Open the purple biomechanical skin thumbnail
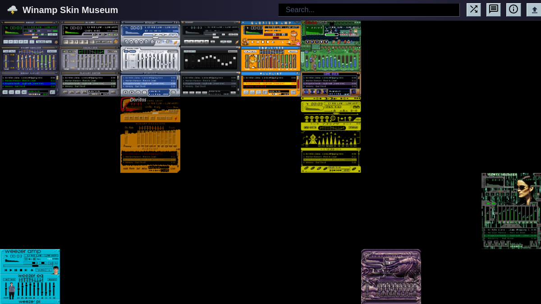The width and height of the screenshot is (541, 304). point(391,277)
